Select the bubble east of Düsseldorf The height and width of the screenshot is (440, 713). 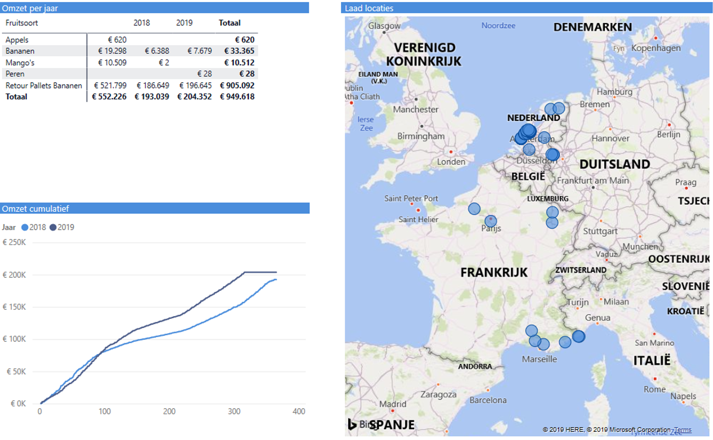point(554,153)
